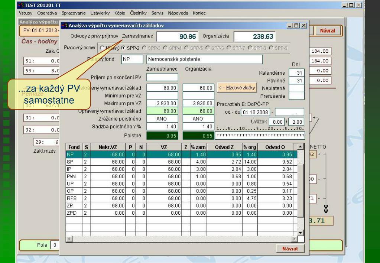This screenshot has height=263, width=380.
Task: Click the Organizácia total field showing 238.63
Action: pyautogui.click(x=254, y=37)
